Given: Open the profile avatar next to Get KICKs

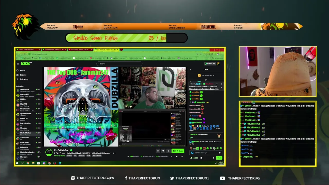Looking at the screenshot, I should [x=218, y=64].
